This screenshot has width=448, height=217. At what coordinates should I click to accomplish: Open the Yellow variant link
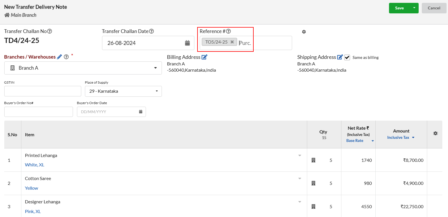click(x=31, y=188)
